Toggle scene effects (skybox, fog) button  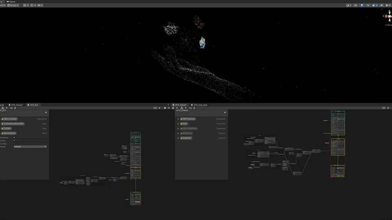[x=374, y=5]
